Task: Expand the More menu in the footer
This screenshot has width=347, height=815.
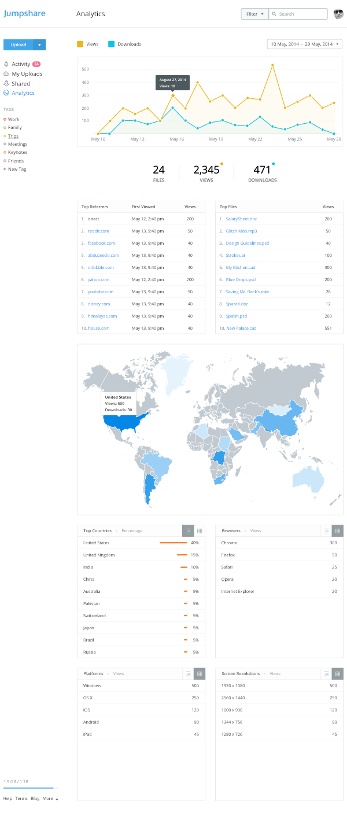Action: click(49, 798)
